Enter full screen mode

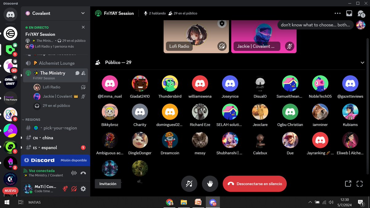(x=360, y=184)
